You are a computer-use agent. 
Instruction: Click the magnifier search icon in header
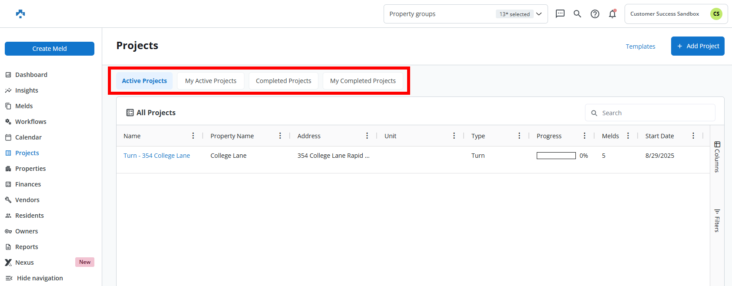(x=577, y=14)
